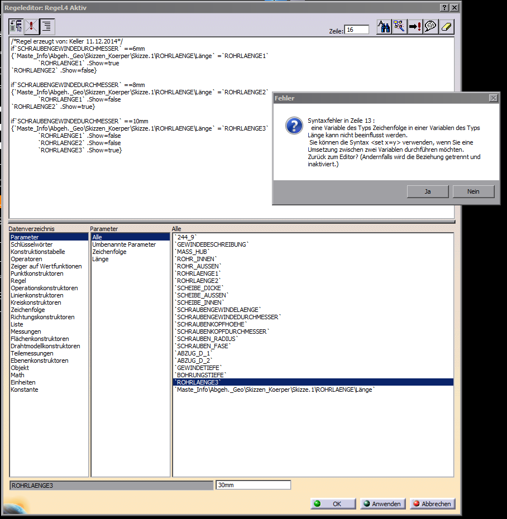
Task: Select highlighted `ROHRLAENGE3` parameter row
Action: tap(313, 382)
